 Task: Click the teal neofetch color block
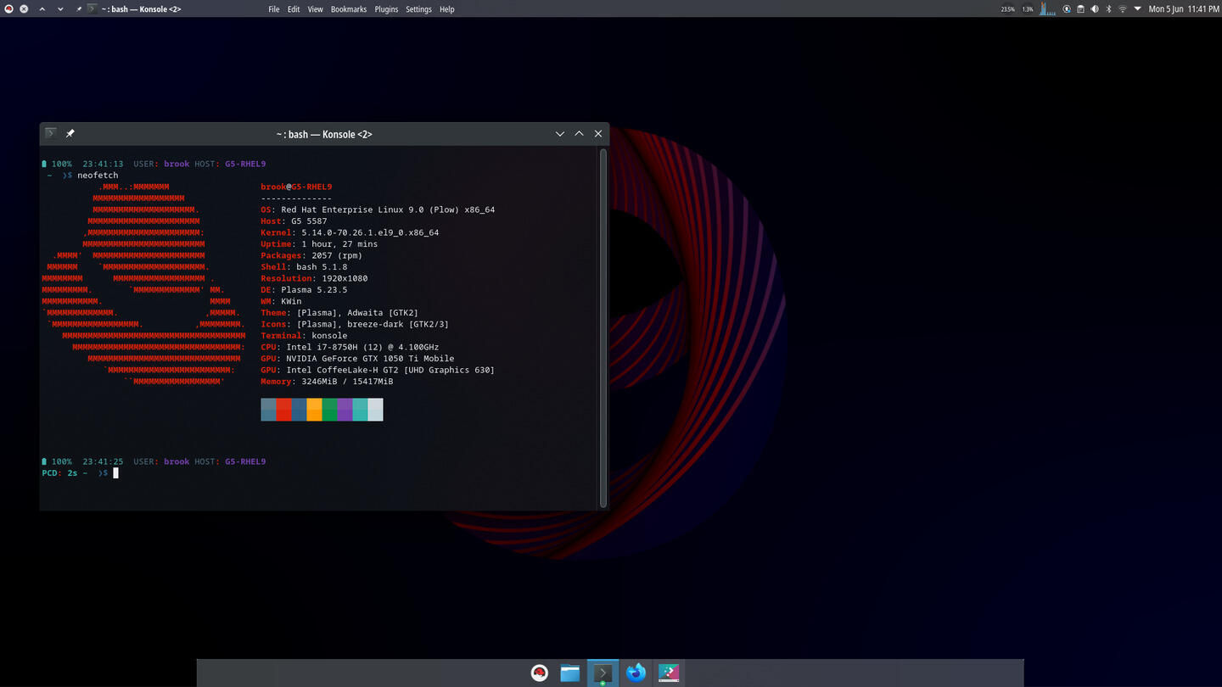[x=360, y=410]
